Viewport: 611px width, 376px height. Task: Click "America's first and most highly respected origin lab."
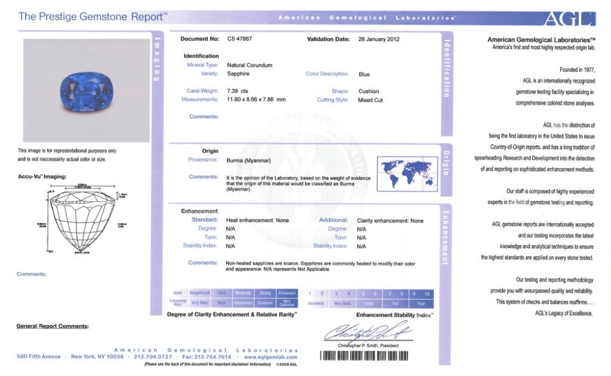(544, 48)
